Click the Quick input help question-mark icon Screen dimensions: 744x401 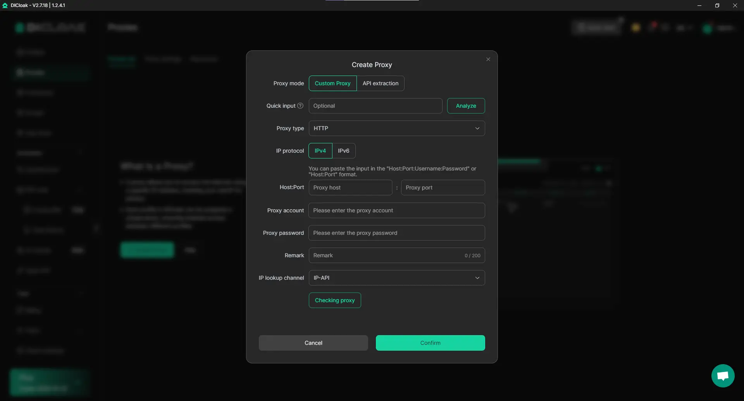(300, 106)
